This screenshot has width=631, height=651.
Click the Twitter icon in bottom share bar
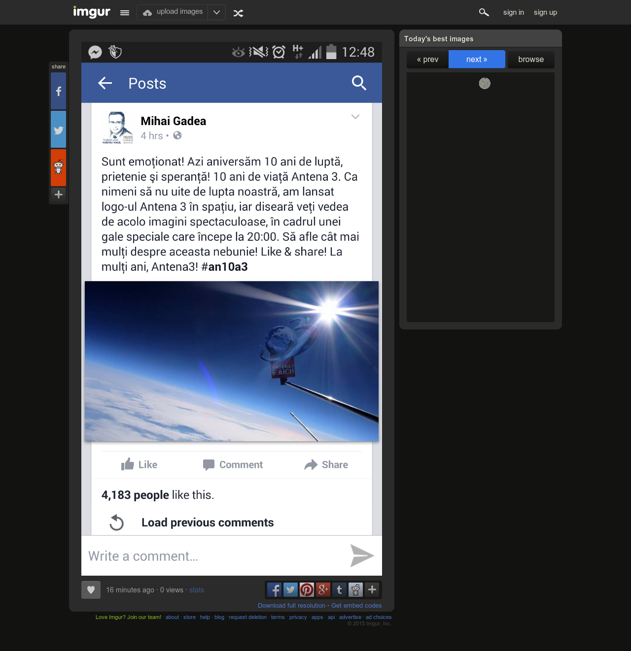point(290,589)
